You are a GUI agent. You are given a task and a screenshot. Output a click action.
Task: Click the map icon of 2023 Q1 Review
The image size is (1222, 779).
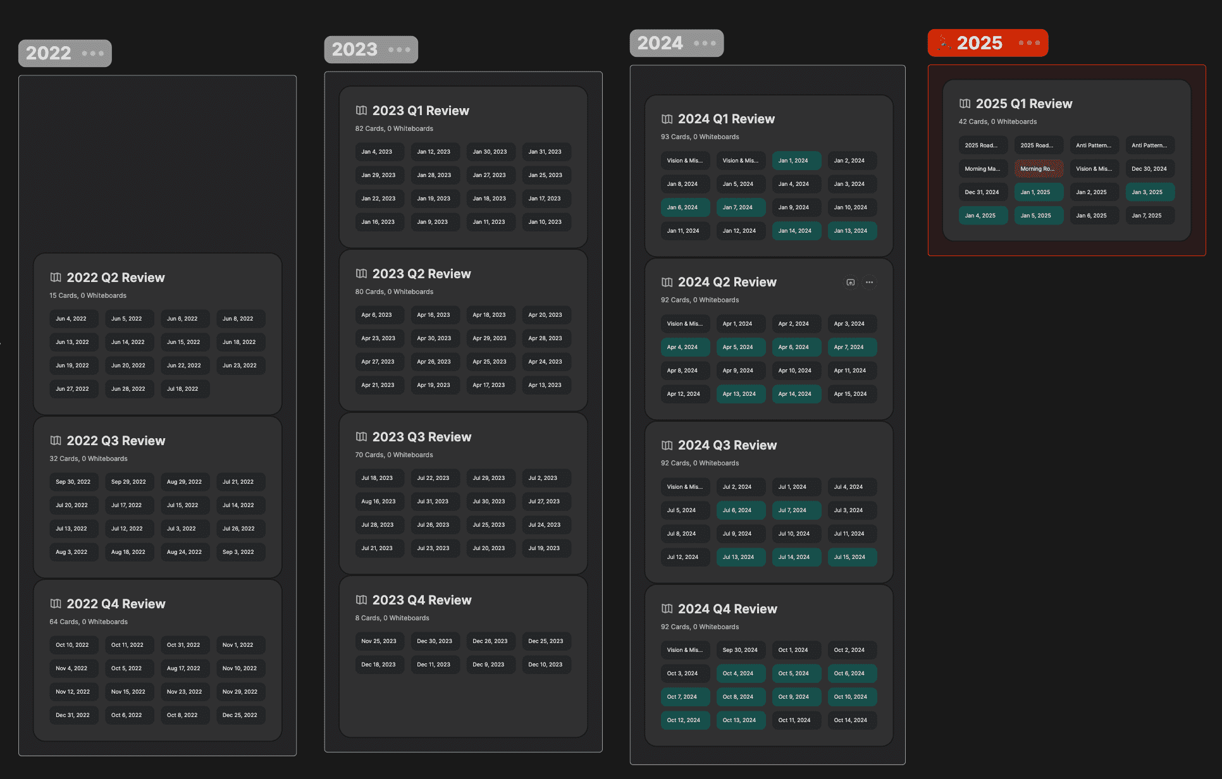pyautogui.click(x=361, y=111)
